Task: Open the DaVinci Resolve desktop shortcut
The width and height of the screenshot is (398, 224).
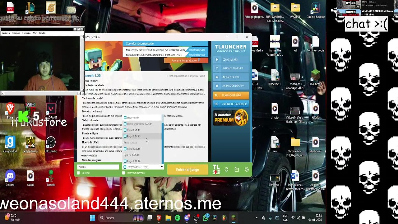Action: (x=316, y=11)
